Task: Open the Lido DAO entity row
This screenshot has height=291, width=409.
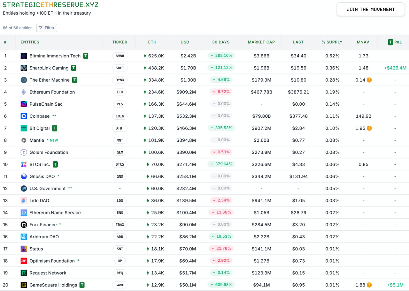Action: [39, 201]
